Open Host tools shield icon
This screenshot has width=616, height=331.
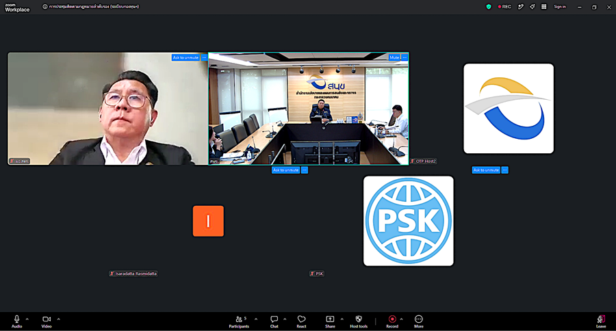coord(359,321)
